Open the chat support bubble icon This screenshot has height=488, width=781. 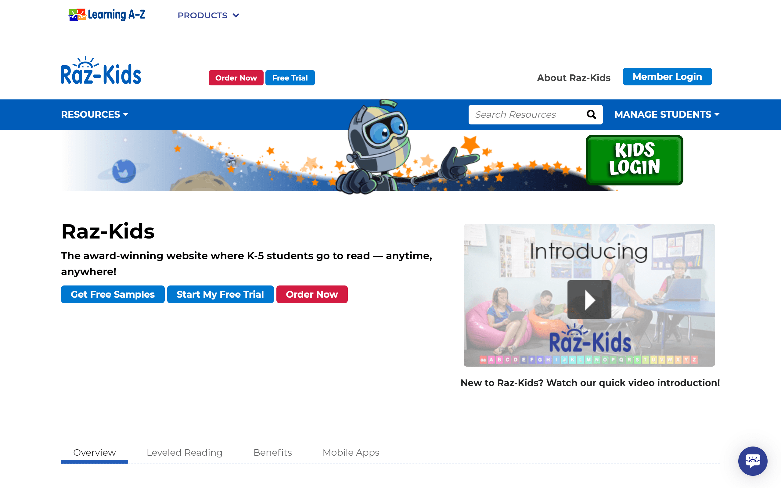(753, 461)
